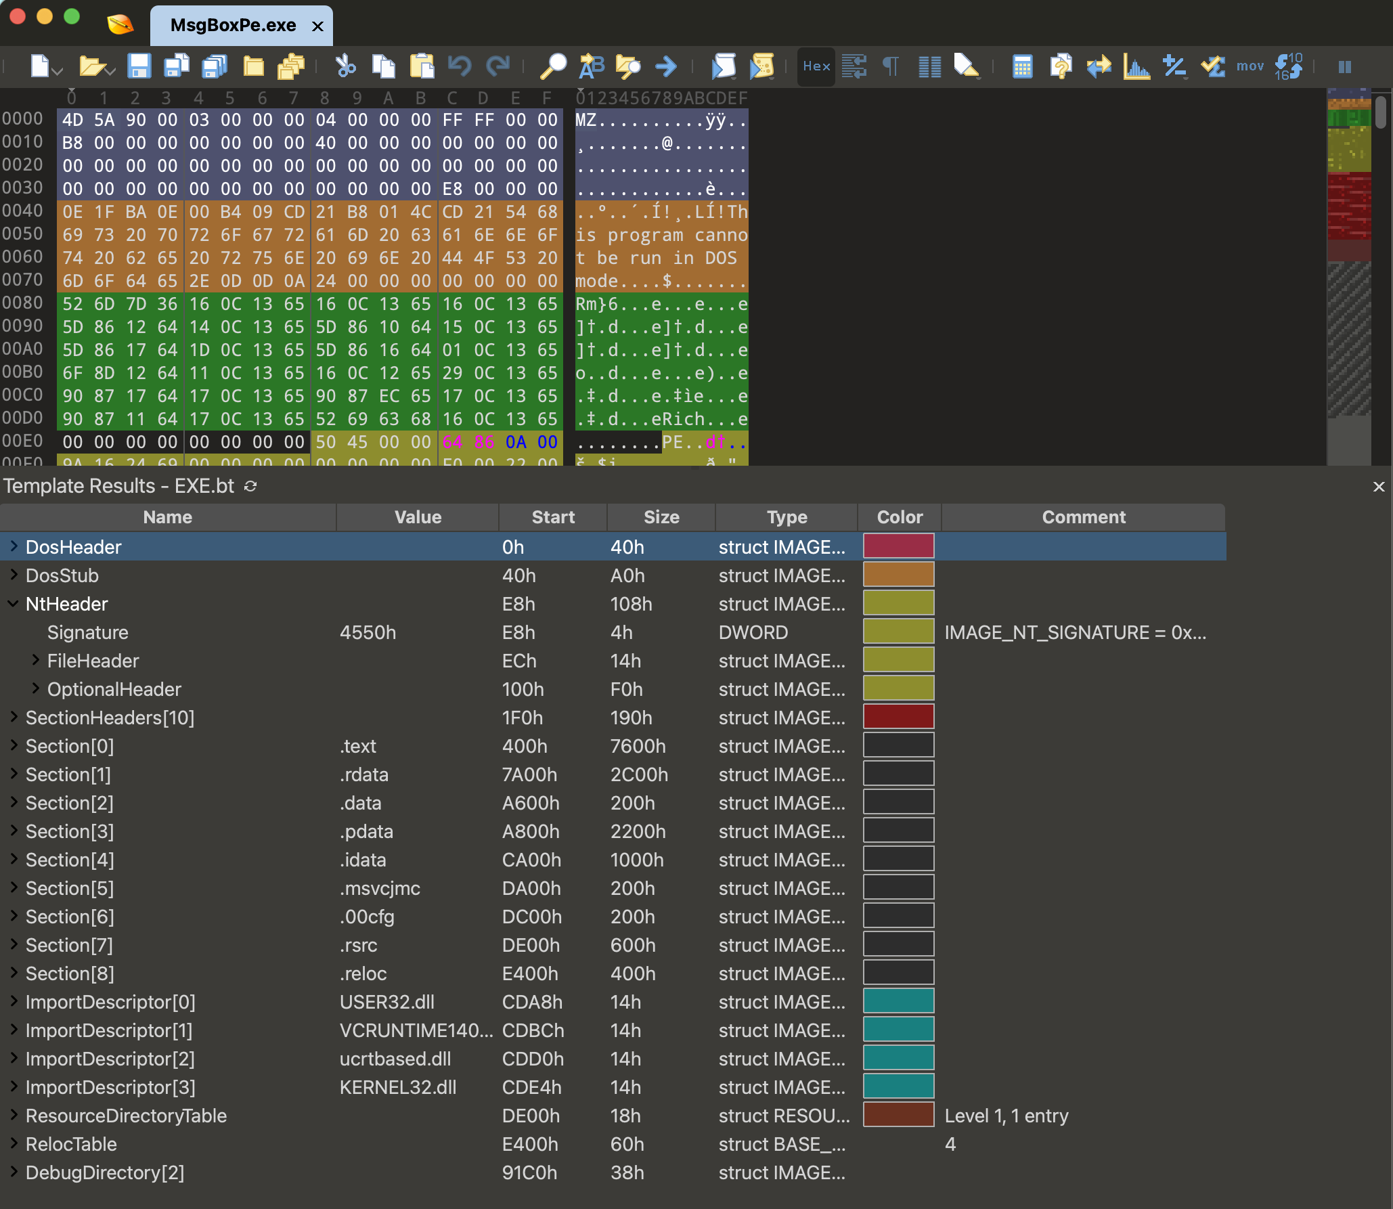
Task: Click the Histogram chart icon
Action: (1136, 66)
